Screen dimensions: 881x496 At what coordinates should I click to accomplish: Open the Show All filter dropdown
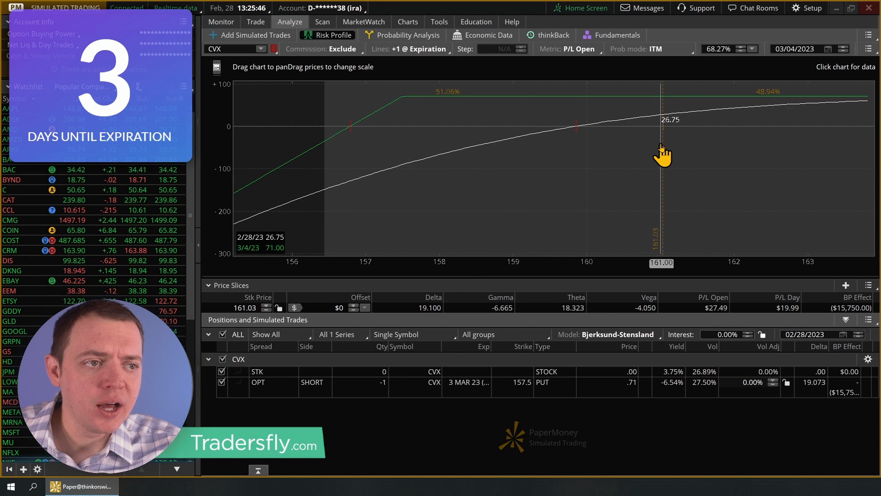[x=281, y=334]
